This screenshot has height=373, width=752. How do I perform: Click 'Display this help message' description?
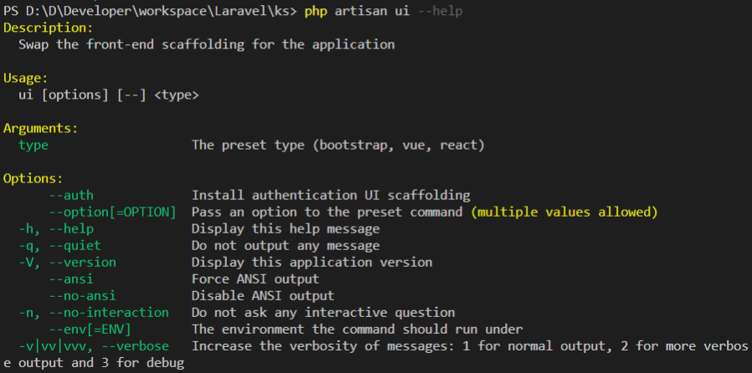tap(286, 229)
